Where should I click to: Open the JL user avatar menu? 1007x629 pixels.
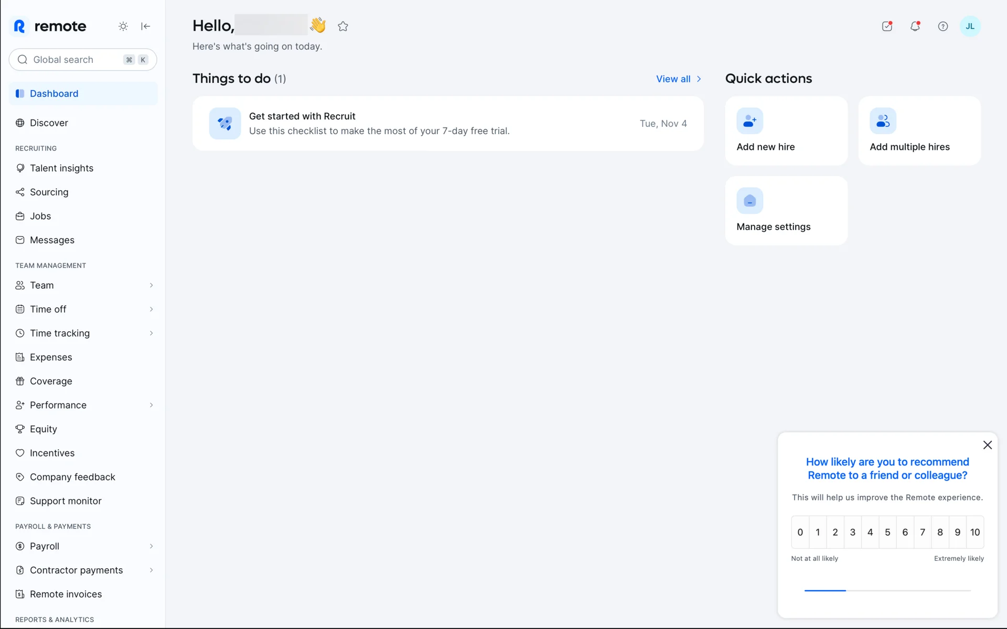click(x=970, y=26)
